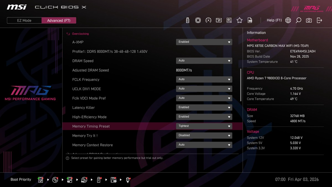This screenshot has width=332, height=187.
Task: Expand the DRAM Speed dropdown
Action: (204, 61)
